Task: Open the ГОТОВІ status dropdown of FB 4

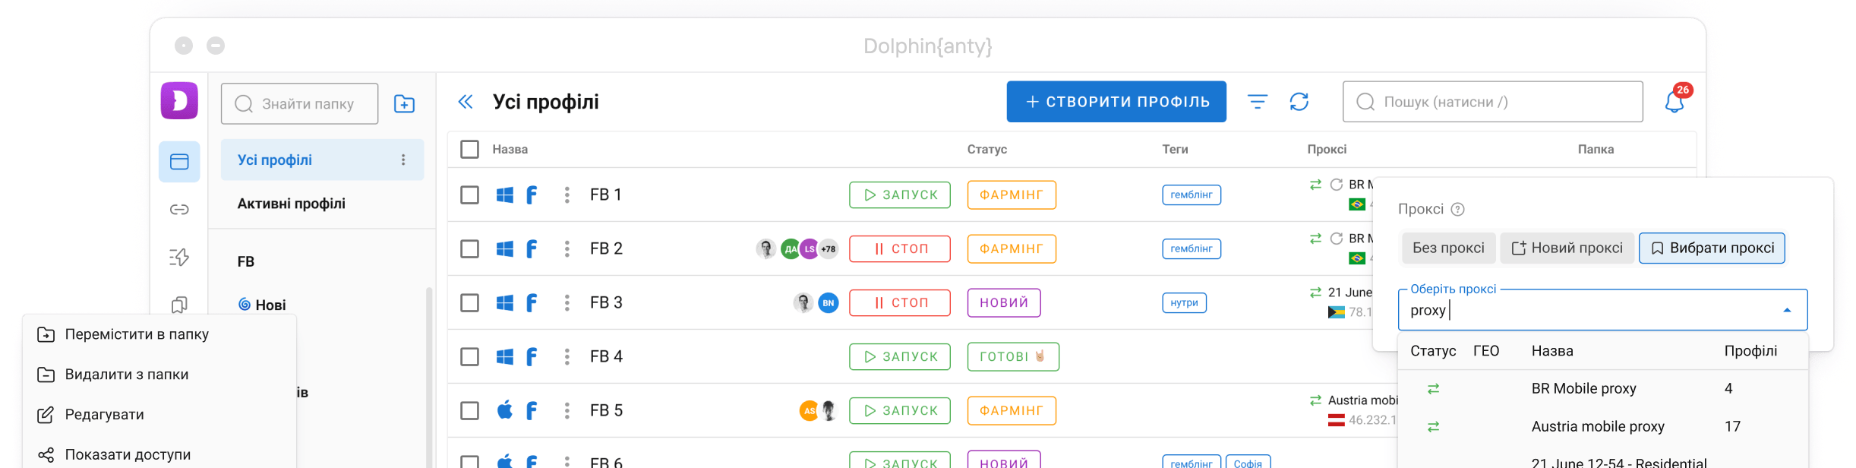Action: (x=1013, y=356)
